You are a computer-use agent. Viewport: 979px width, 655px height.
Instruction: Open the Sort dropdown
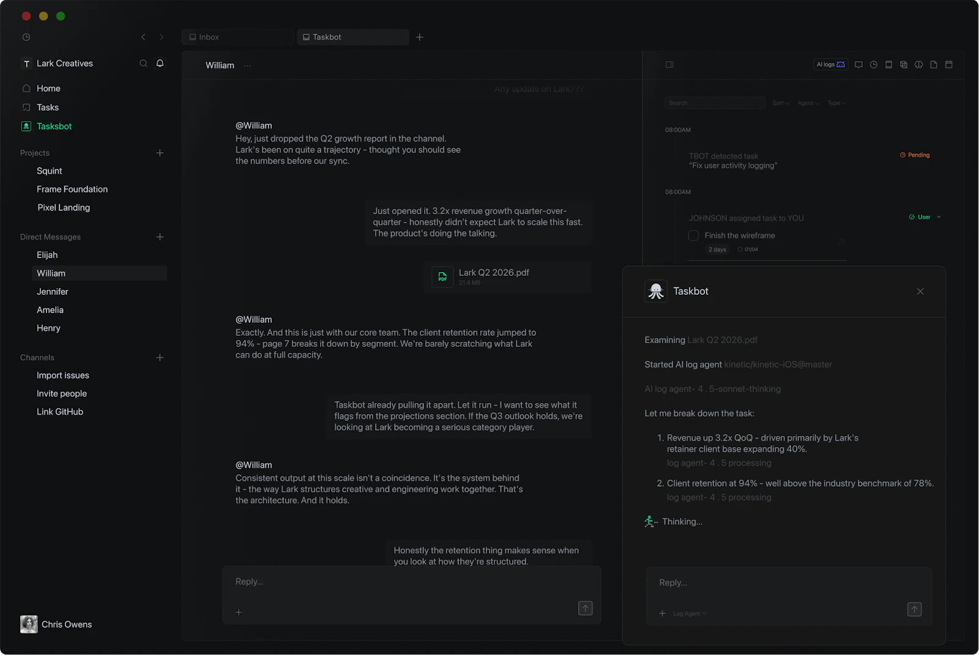(781, 103)
